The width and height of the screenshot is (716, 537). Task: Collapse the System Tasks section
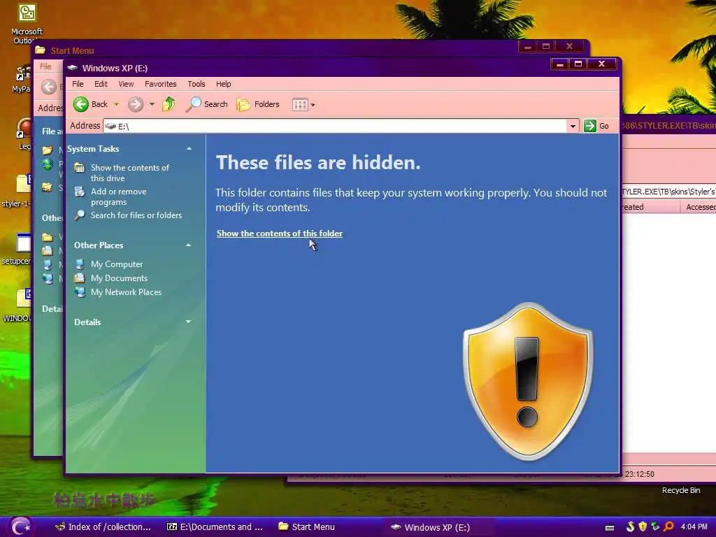pos(189,148)
